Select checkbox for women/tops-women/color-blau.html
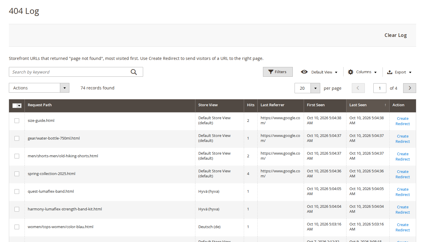Screen dimensions: 425x242 pyautogui.click(x=17, y=227)
